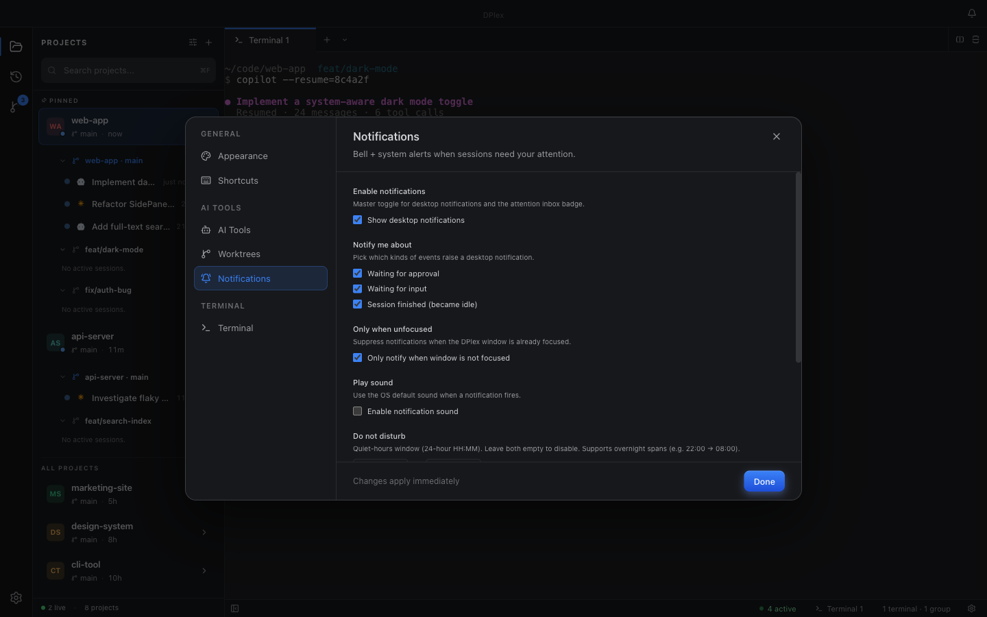Click the layout rows icon top right

tap(975, 40)
